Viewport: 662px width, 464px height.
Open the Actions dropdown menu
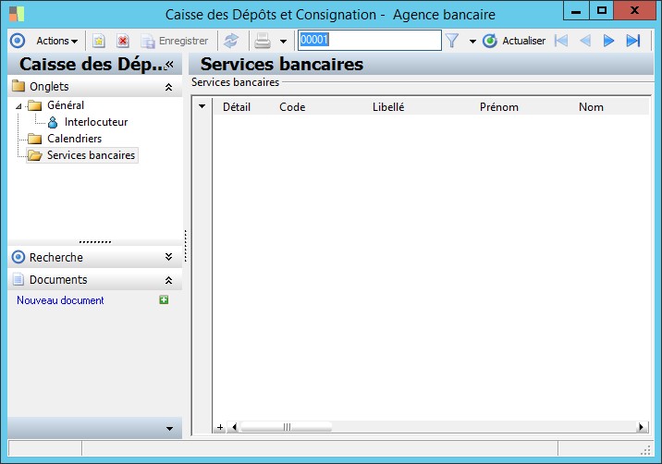coord(57,41)
